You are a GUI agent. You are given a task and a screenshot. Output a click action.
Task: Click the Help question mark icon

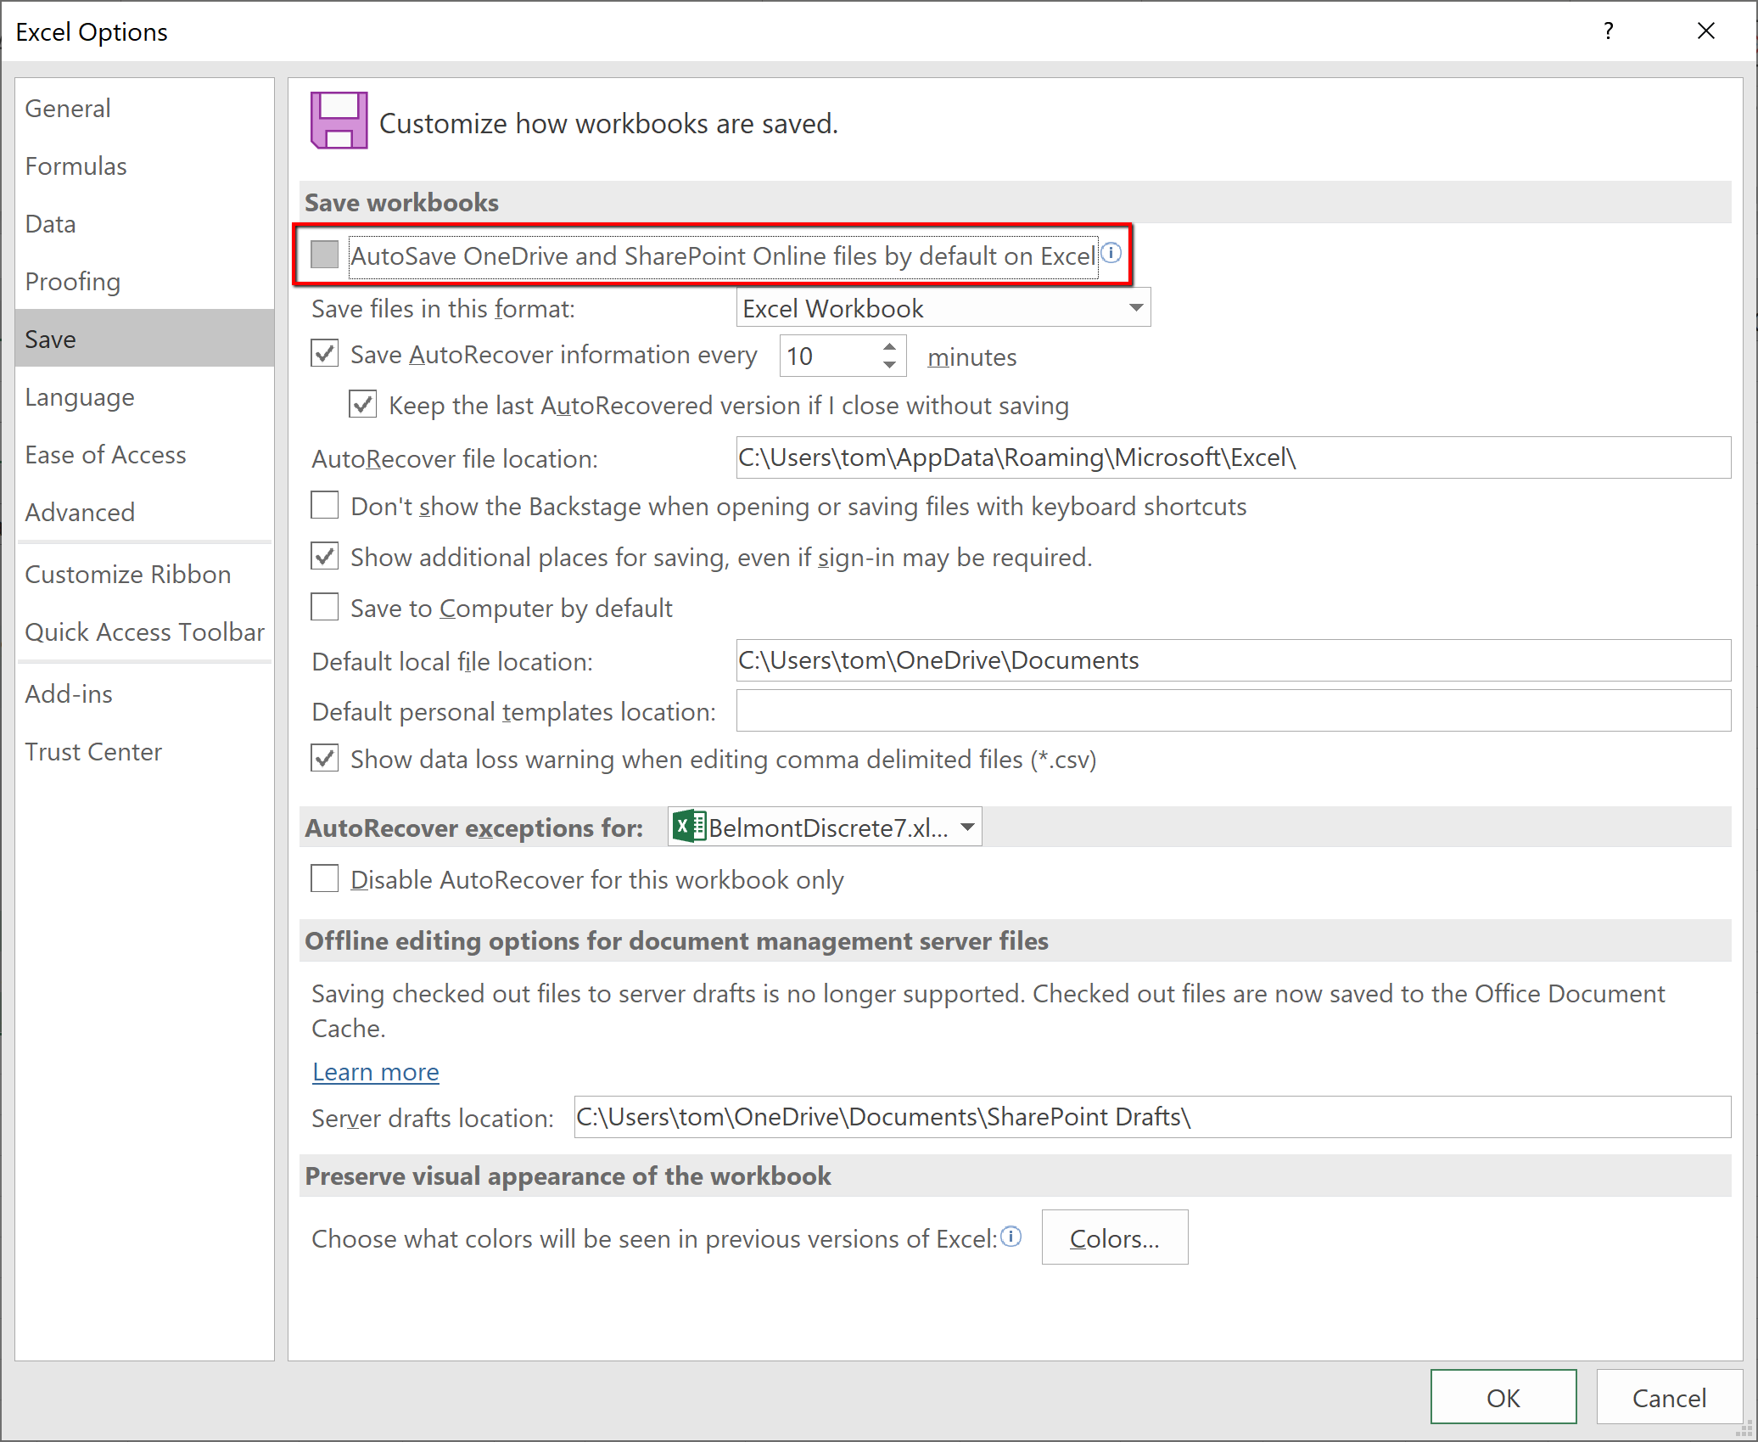(x=1609, y=31)
